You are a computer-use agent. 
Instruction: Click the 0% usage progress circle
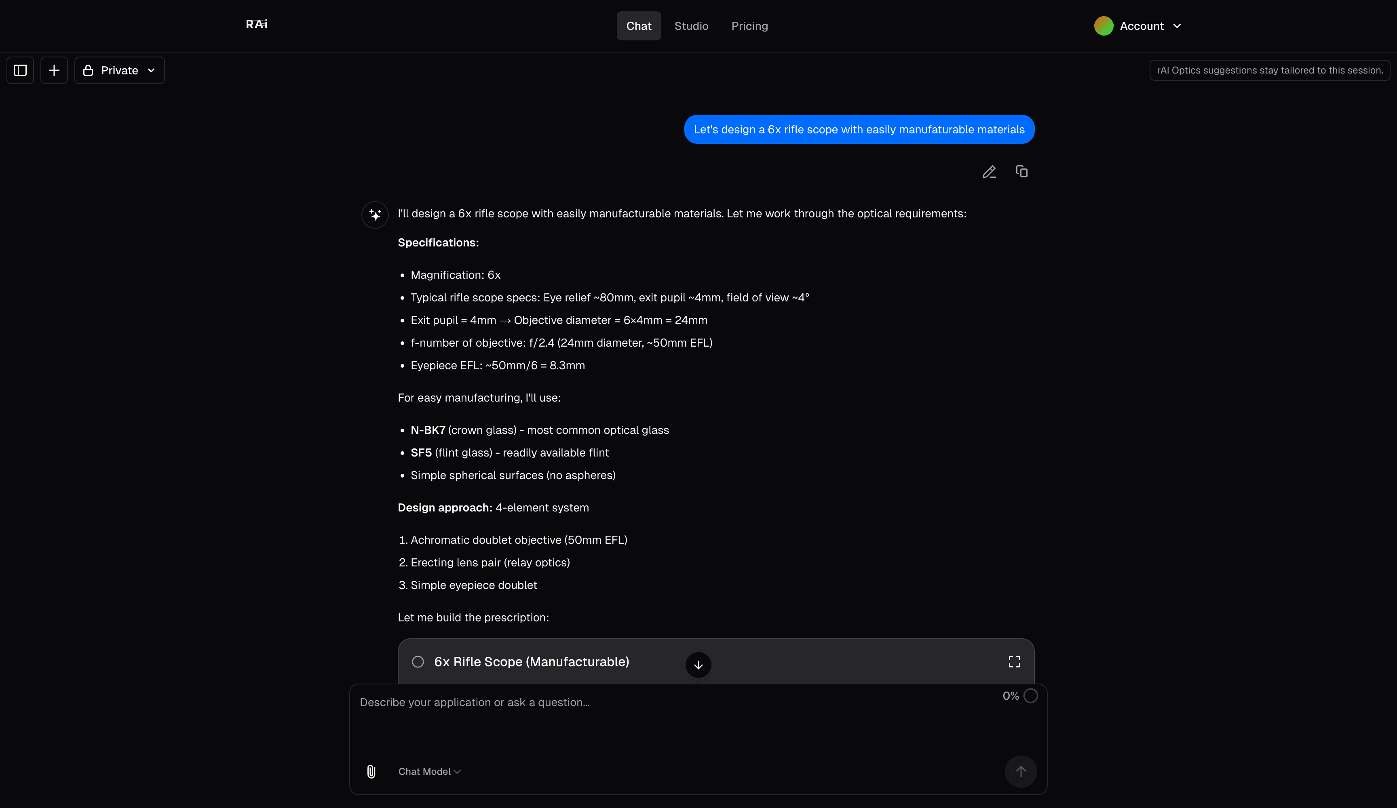pyautogui.click(x=1030, y=696)
